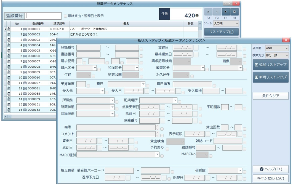Open book icon in row 0000027
293x185 pixels.
coord(25,83)
